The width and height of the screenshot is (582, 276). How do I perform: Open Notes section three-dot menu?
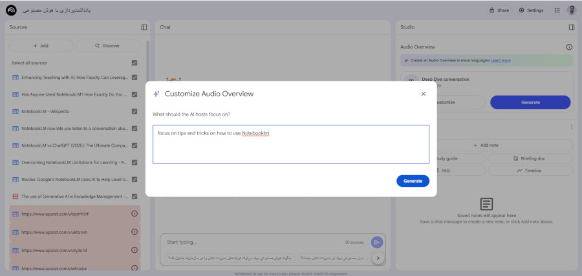[572, 127]
